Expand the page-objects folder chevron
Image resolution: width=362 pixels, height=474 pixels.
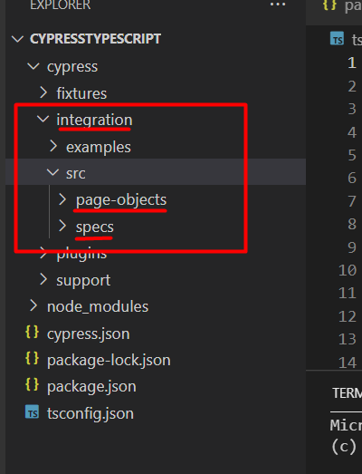62,199
